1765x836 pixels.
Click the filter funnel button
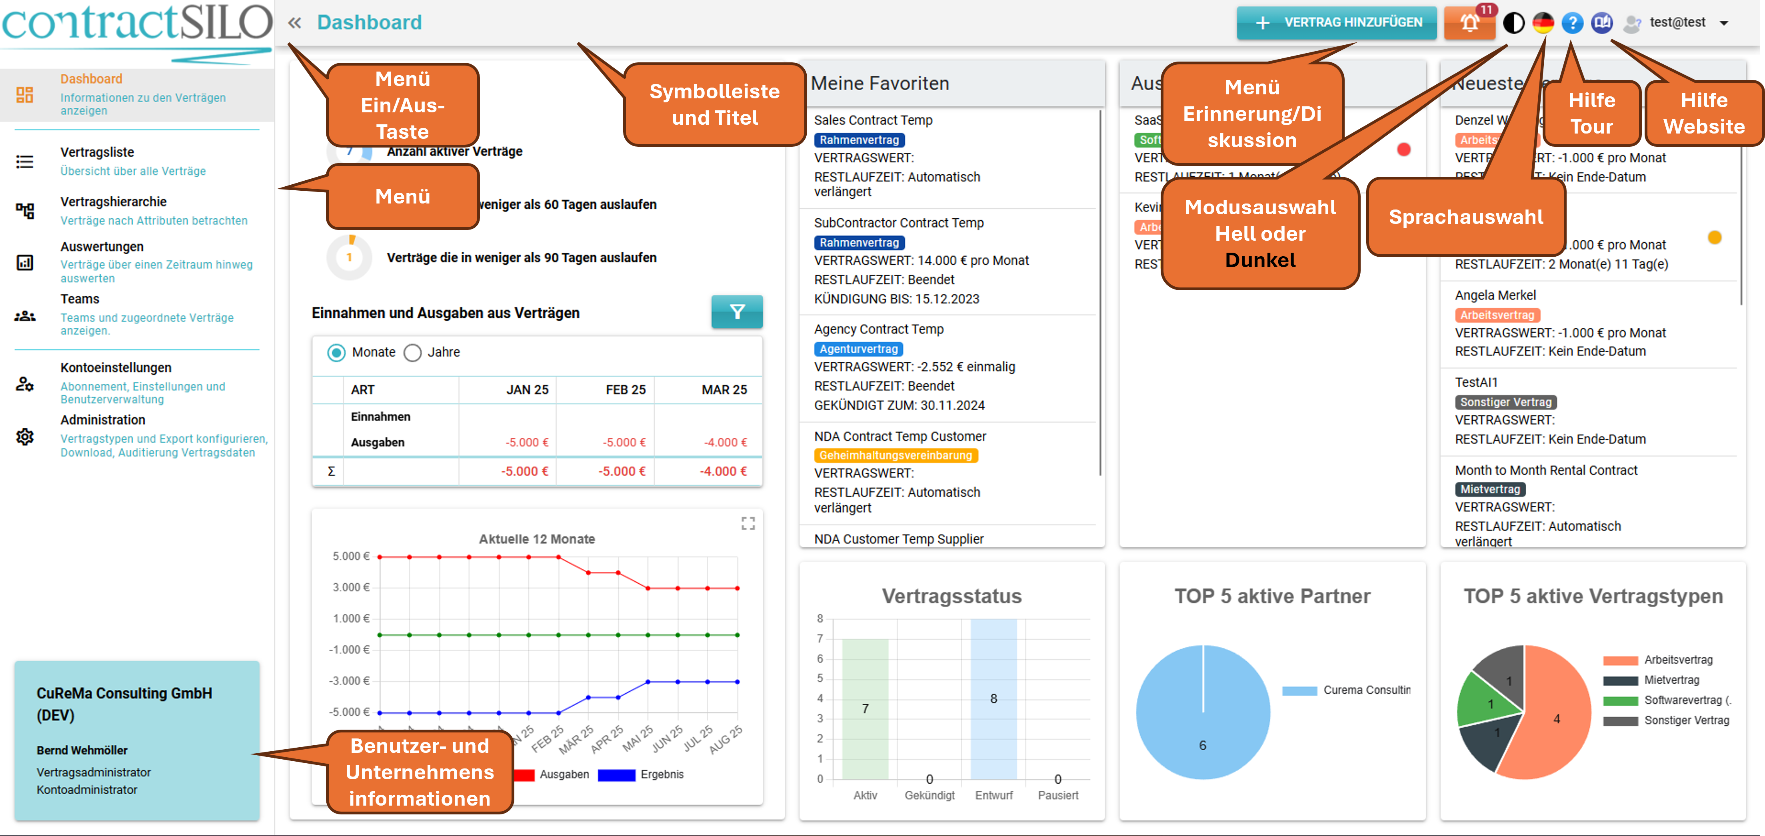pos(737,312)
